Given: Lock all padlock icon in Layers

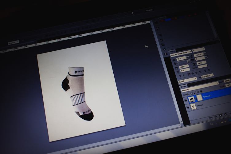Looking at the screenshot, I should click(201, 91).
